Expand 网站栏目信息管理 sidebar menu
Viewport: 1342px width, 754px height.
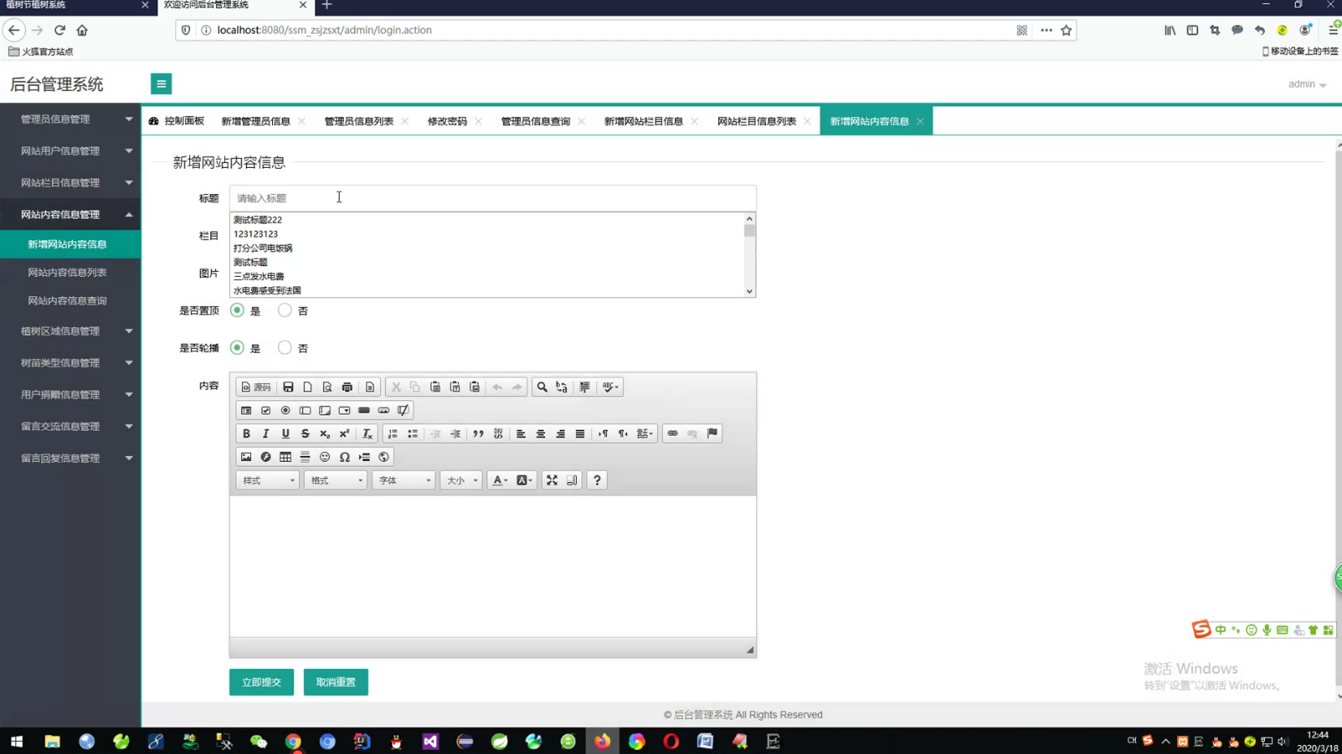[x=71, y=183]
